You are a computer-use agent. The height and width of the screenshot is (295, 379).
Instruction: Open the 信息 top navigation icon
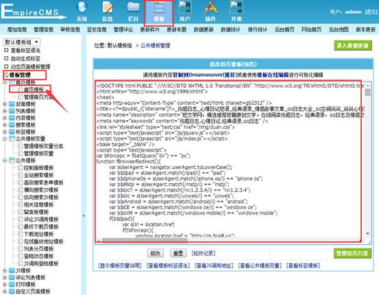(107, 11)
